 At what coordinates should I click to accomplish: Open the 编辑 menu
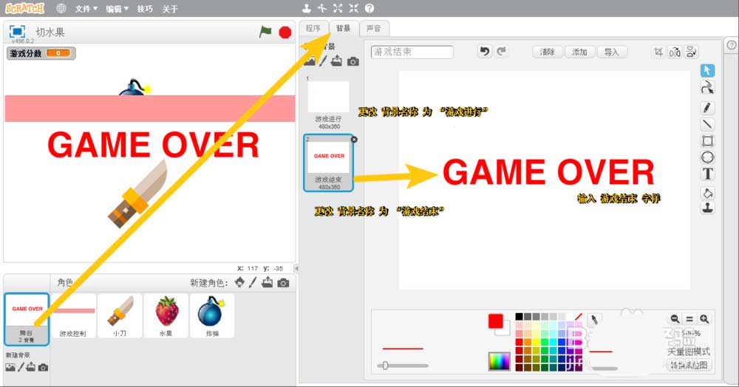pos(117,9)
